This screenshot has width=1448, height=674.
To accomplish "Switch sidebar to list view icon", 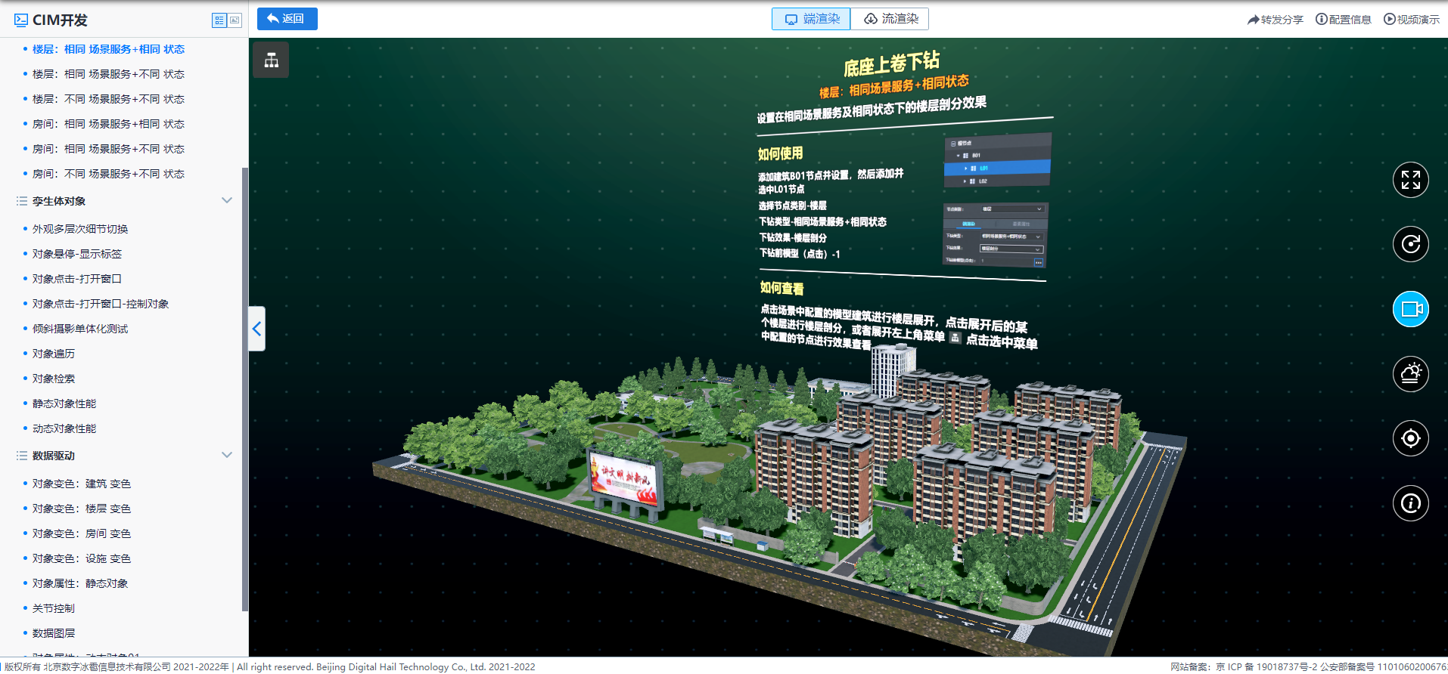I will coord(219,20).
